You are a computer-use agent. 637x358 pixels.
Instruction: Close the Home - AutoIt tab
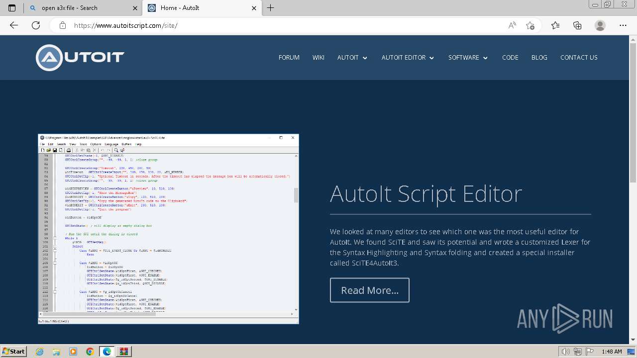click(254, 8)
